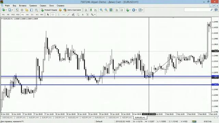Select the D1 timeframe

[x=32, y=14]
